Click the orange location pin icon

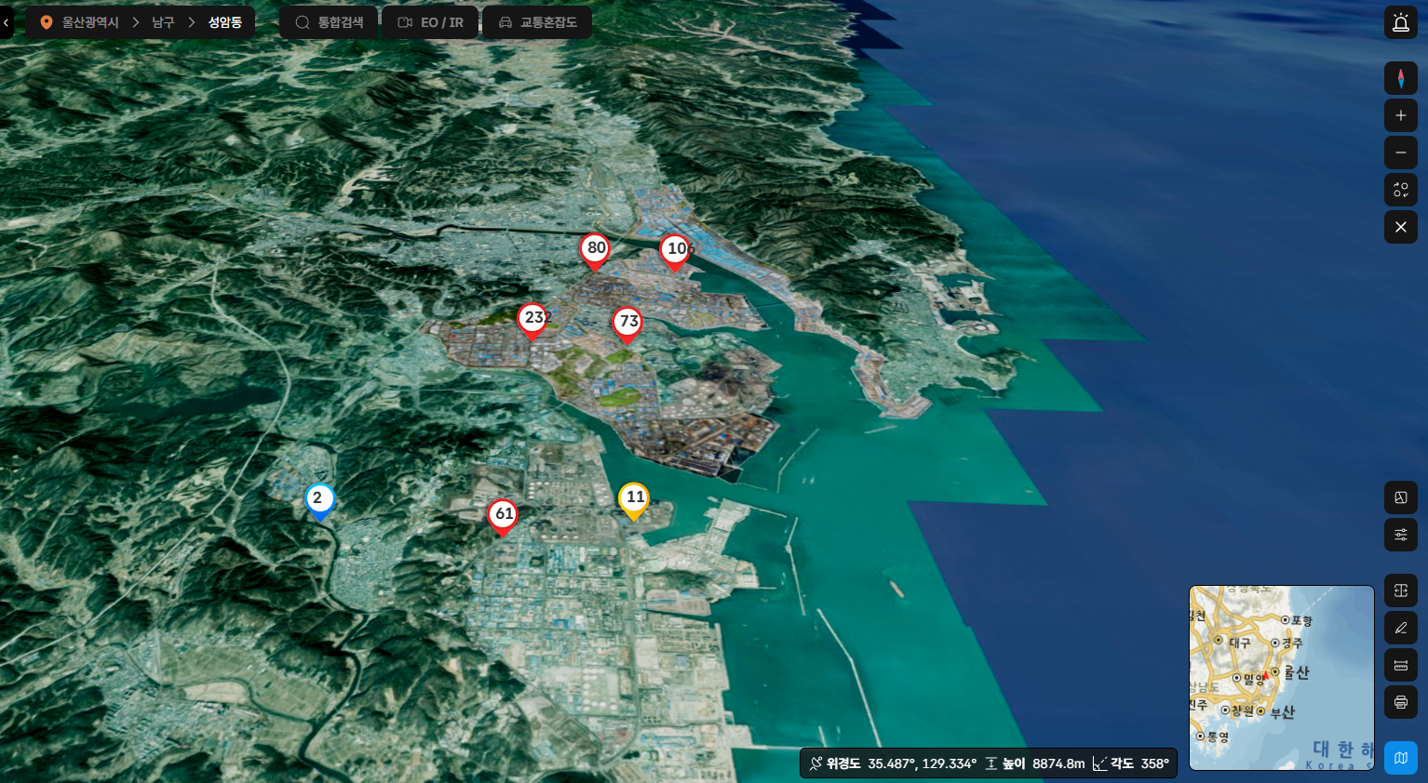pyautogui.click(x=46, y=22)
